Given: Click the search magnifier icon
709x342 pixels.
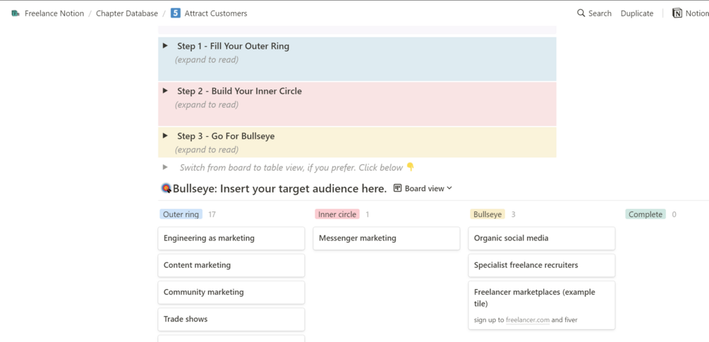Looking at the screenshot, I should click(581, 13).
